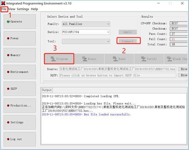Click the Log out sidebar button
189x150 pixels.
coord(19,139)
